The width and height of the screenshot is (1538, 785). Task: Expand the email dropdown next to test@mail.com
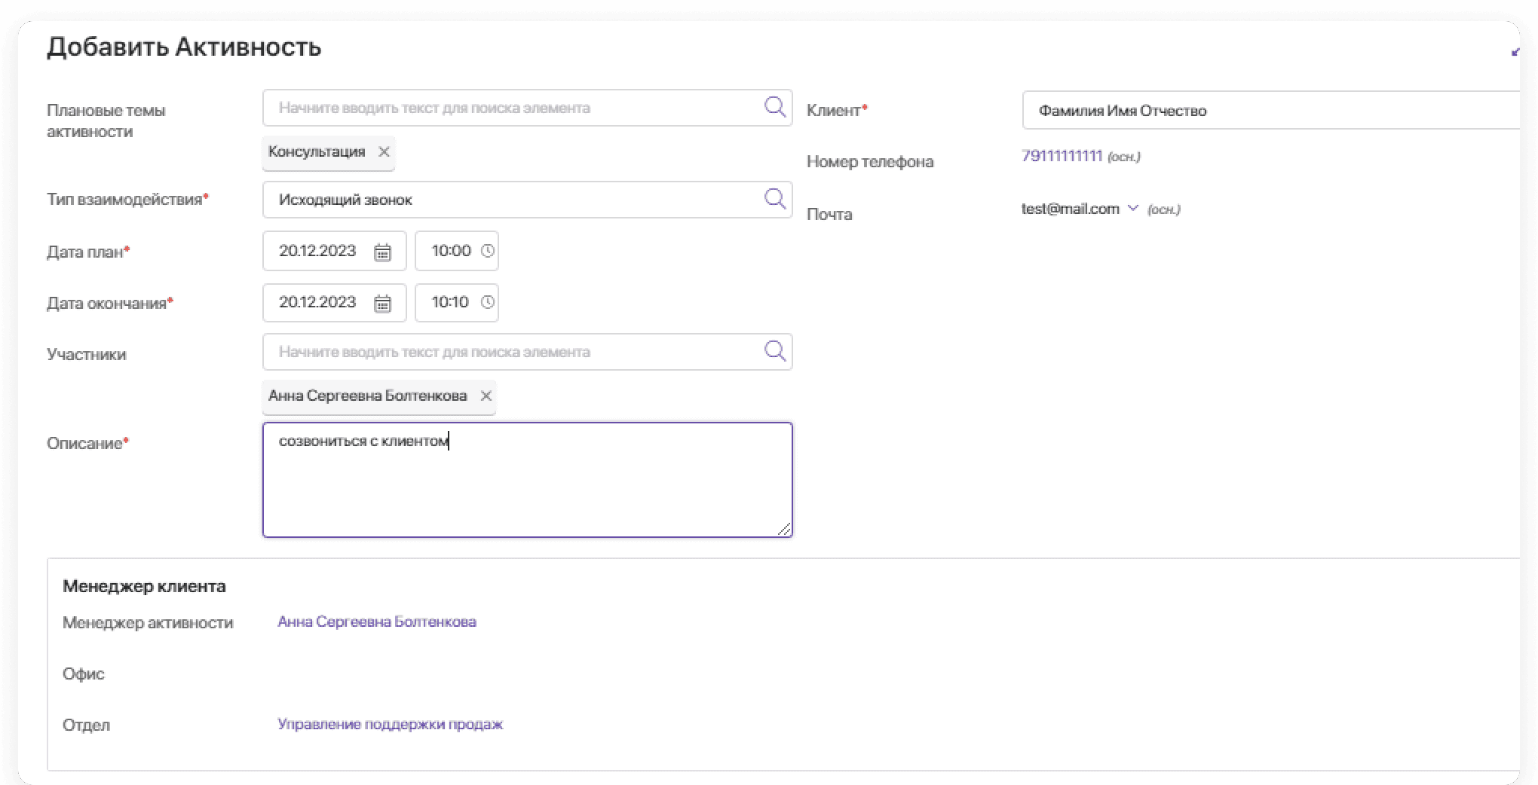[x=1132, y=209]
